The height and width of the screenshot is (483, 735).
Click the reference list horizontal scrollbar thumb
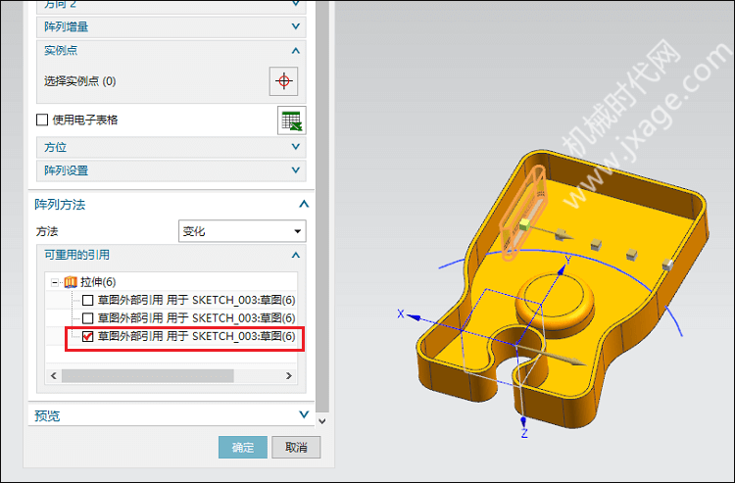click(x=148, y=375)
